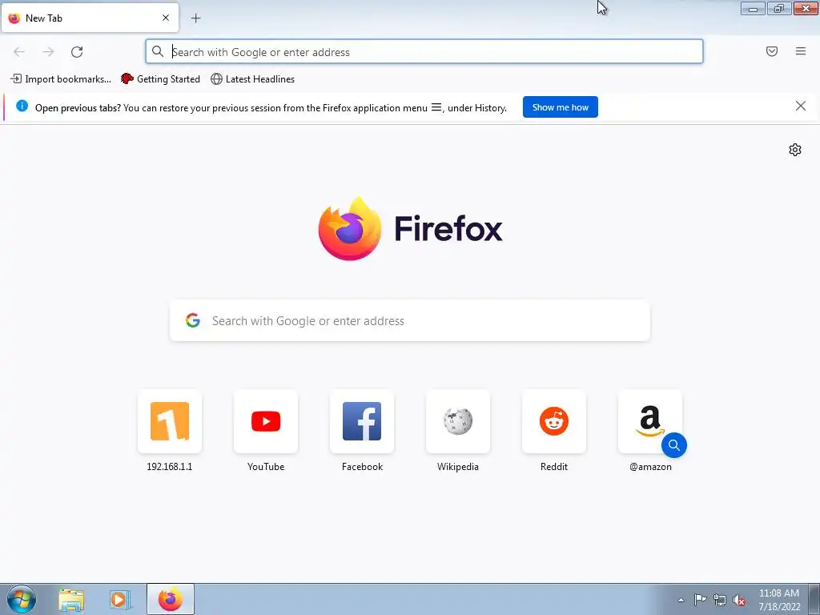Viewport: 820px width, 615px height.
Task: Click the Firefox taskbar button
Action: click(x=171, y=599)
